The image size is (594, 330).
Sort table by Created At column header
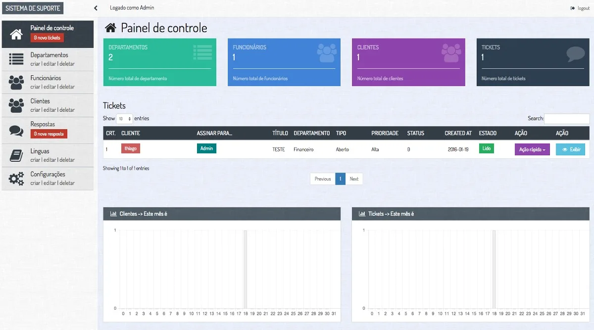pyautogui.click(x=458, y=133)
